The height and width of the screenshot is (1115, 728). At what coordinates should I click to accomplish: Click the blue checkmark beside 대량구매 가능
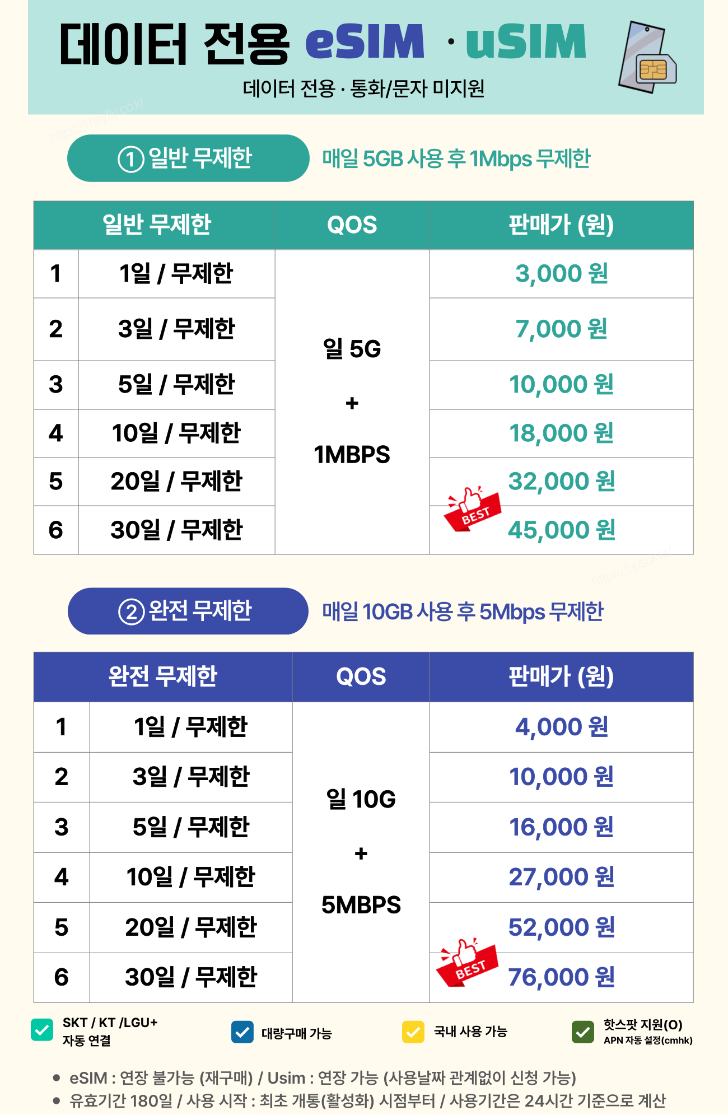tap(242, 1032)
